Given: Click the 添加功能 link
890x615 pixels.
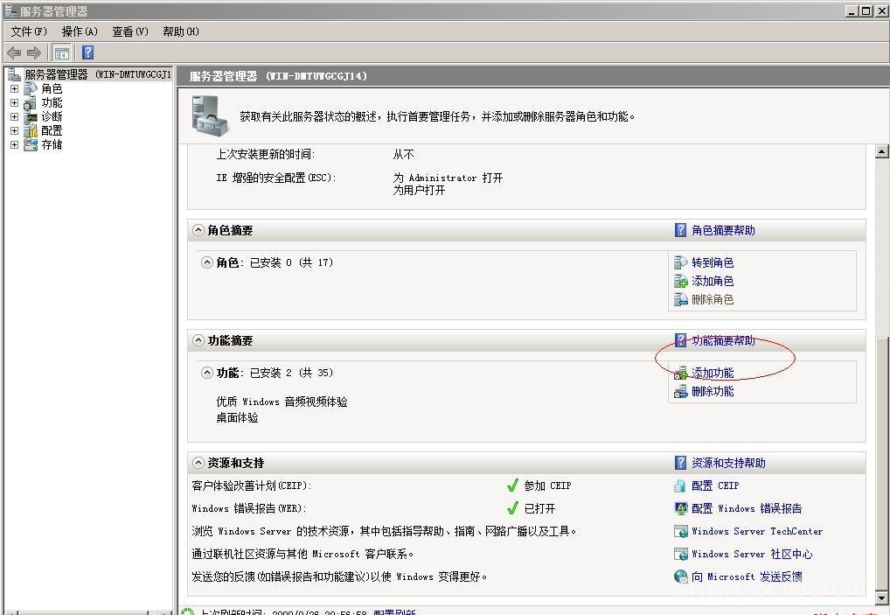Looking at the screenshot, I should click(x=713, y=373).
